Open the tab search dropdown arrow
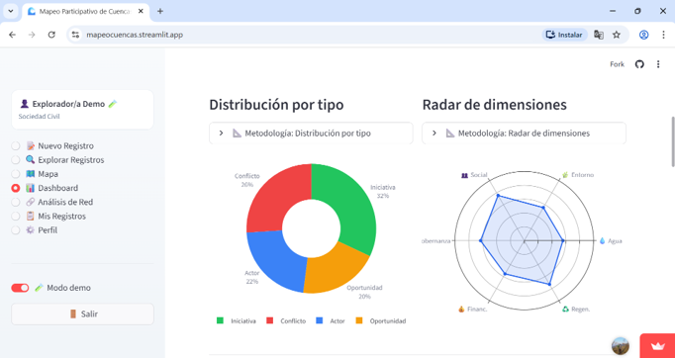 11,11
